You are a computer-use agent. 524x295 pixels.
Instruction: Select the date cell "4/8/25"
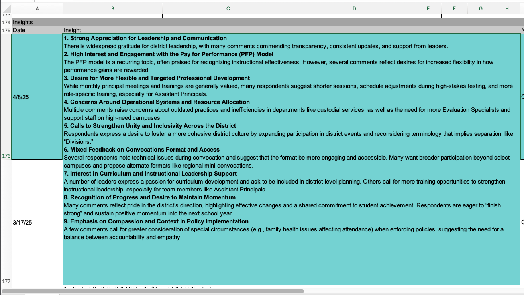click(37, 97)
